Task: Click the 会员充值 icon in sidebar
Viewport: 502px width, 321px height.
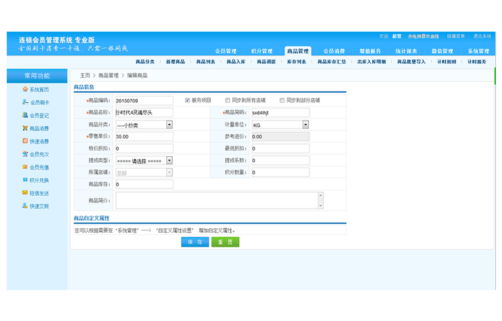Action: pos(25,168)
